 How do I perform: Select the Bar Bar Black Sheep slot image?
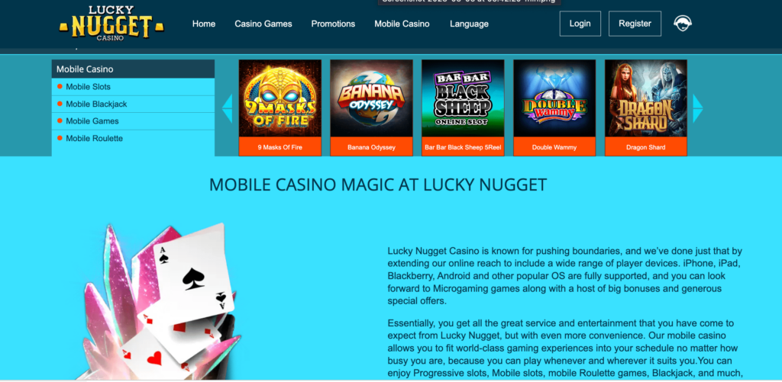pyautogui.click(x=463, y=98)
